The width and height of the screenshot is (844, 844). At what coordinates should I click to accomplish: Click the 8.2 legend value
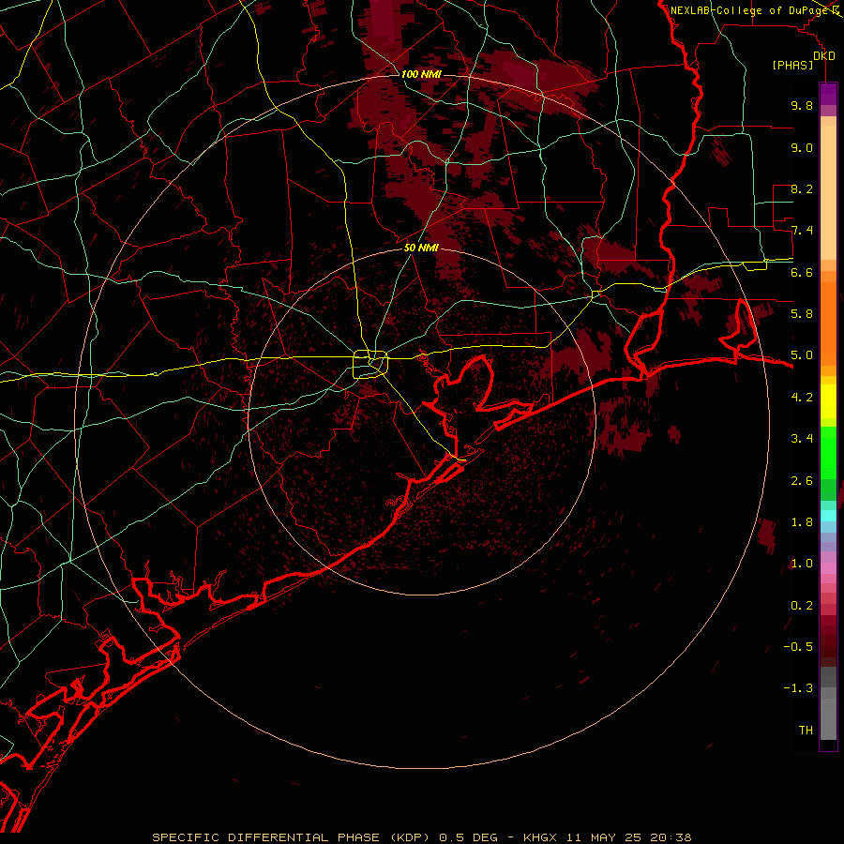[802, 188]
